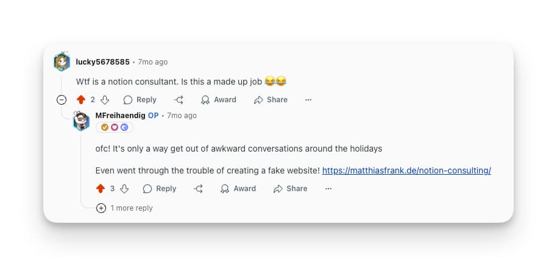The image size is (557, 266).
Task: Expand the 1 more reply thread
Action: coord(101,208)
